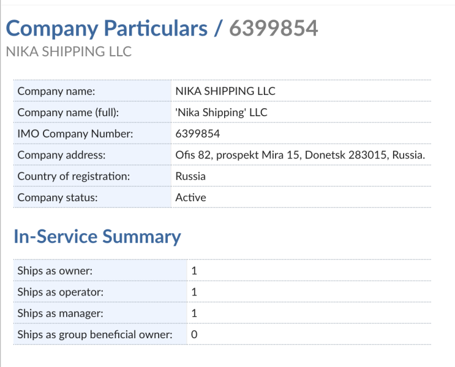Click the "Company status:" label
Screen dimensions: 455x367
point(59,198)
